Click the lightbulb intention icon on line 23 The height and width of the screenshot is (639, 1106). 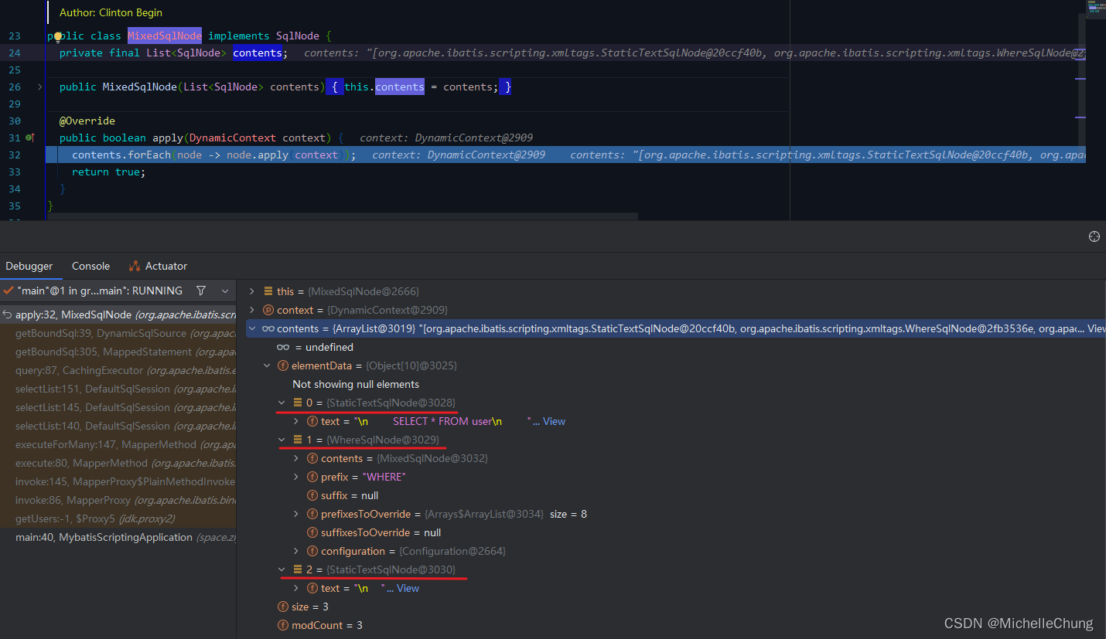[58, 36]
